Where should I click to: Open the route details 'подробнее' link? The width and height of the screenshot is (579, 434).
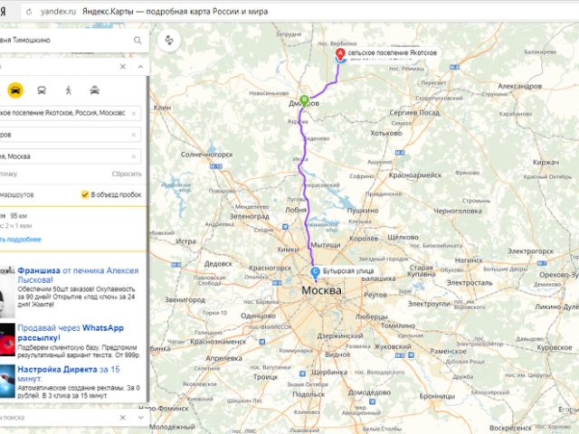[20, 239]
